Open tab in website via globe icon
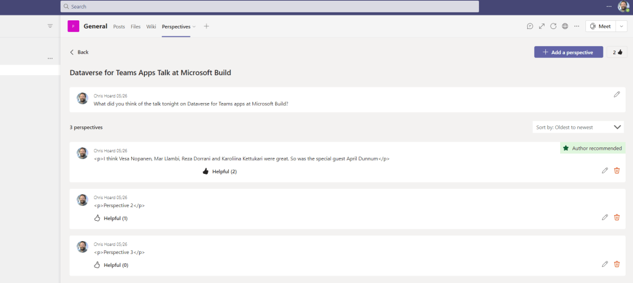The height and width of the screenshot is (283, 633). click(565, 27)
